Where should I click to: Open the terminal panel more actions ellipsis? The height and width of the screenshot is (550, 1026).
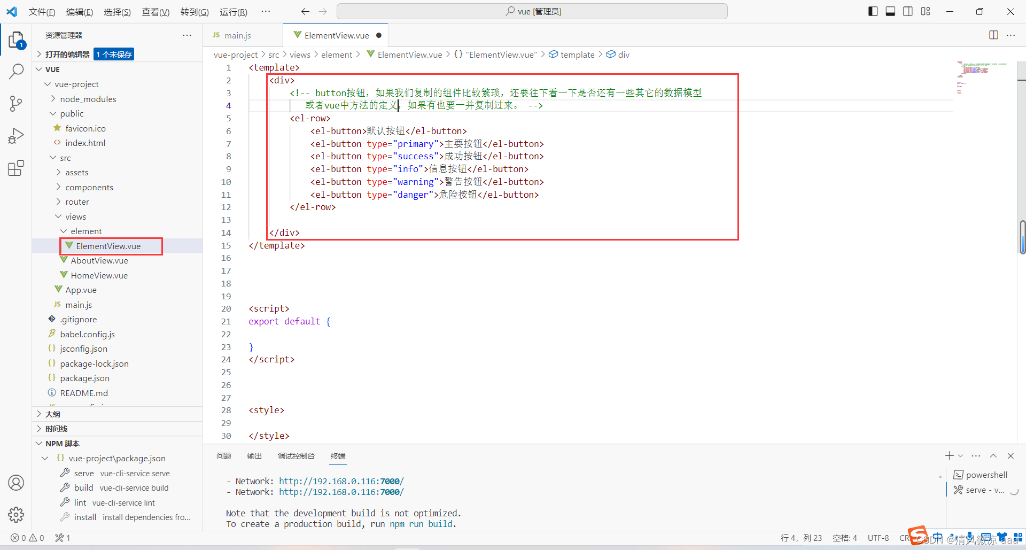click(976, 456)
